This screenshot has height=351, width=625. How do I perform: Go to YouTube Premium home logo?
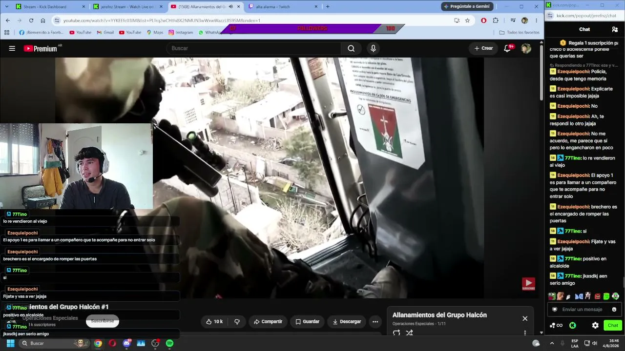coord(41,48)
